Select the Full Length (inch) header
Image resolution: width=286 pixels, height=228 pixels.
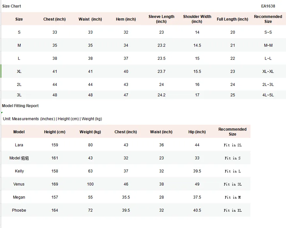pos(232,19)
